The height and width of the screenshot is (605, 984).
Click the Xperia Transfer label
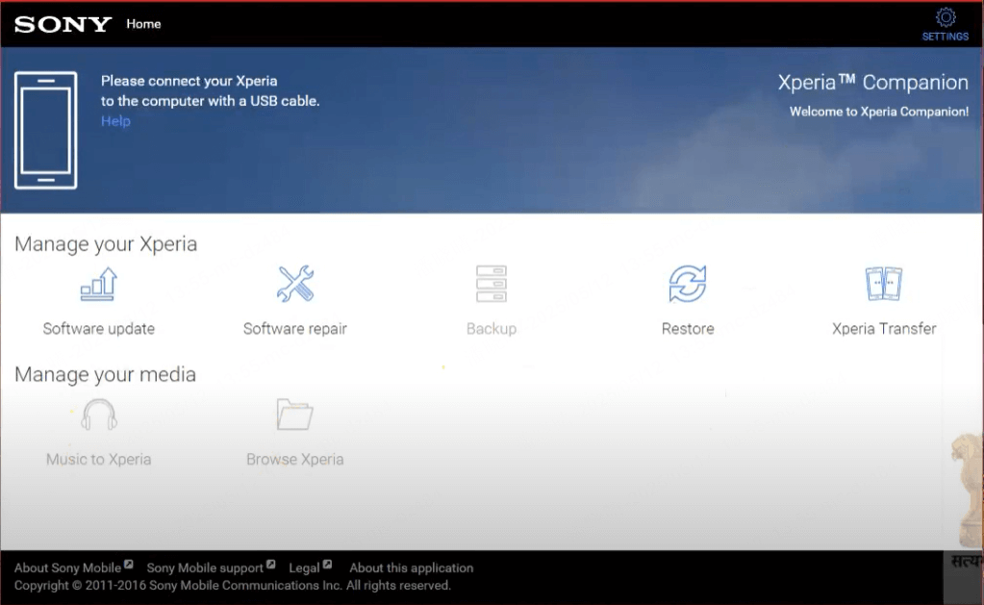(884, 329)
